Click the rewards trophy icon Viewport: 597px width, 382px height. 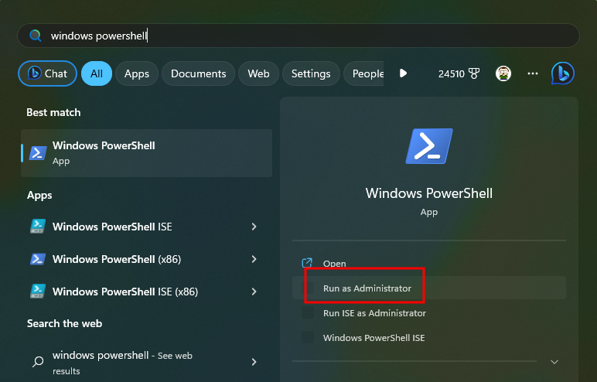coord(474,73)
